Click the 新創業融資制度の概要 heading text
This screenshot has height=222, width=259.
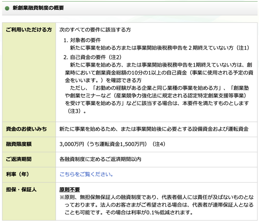38,8
